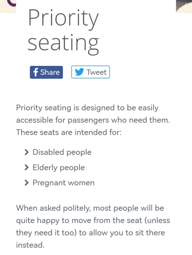Click the Facebook 'f' logo icon
This screenshot has height=255, width=192.
pos(36,72)
